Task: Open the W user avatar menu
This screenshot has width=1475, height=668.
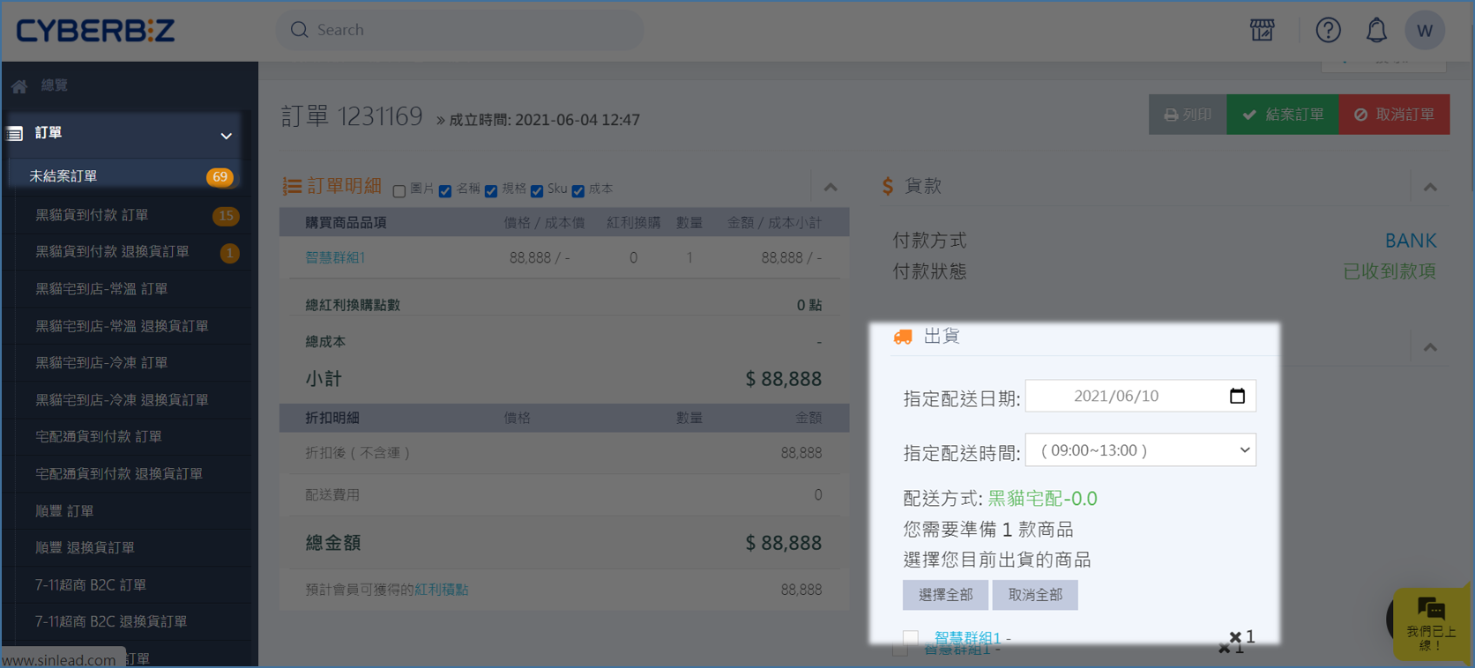Action: [x=1425, y=30]
